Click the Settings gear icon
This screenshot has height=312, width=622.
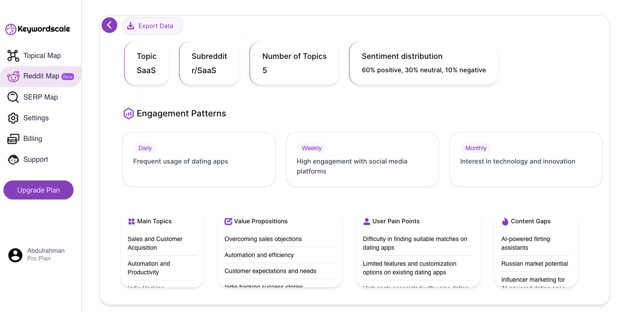click(x=13, y=118)
